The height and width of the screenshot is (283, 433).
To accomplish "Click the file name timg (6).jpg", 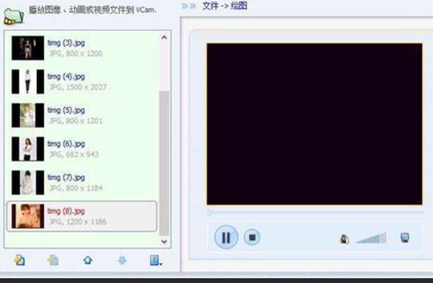I will (x=66, y=144).
